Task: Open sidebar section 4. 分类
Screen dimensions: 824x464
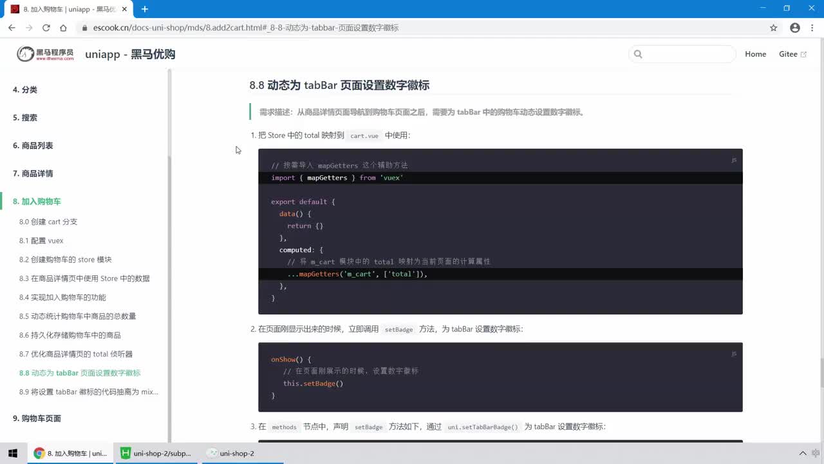Action: point(25,90)
